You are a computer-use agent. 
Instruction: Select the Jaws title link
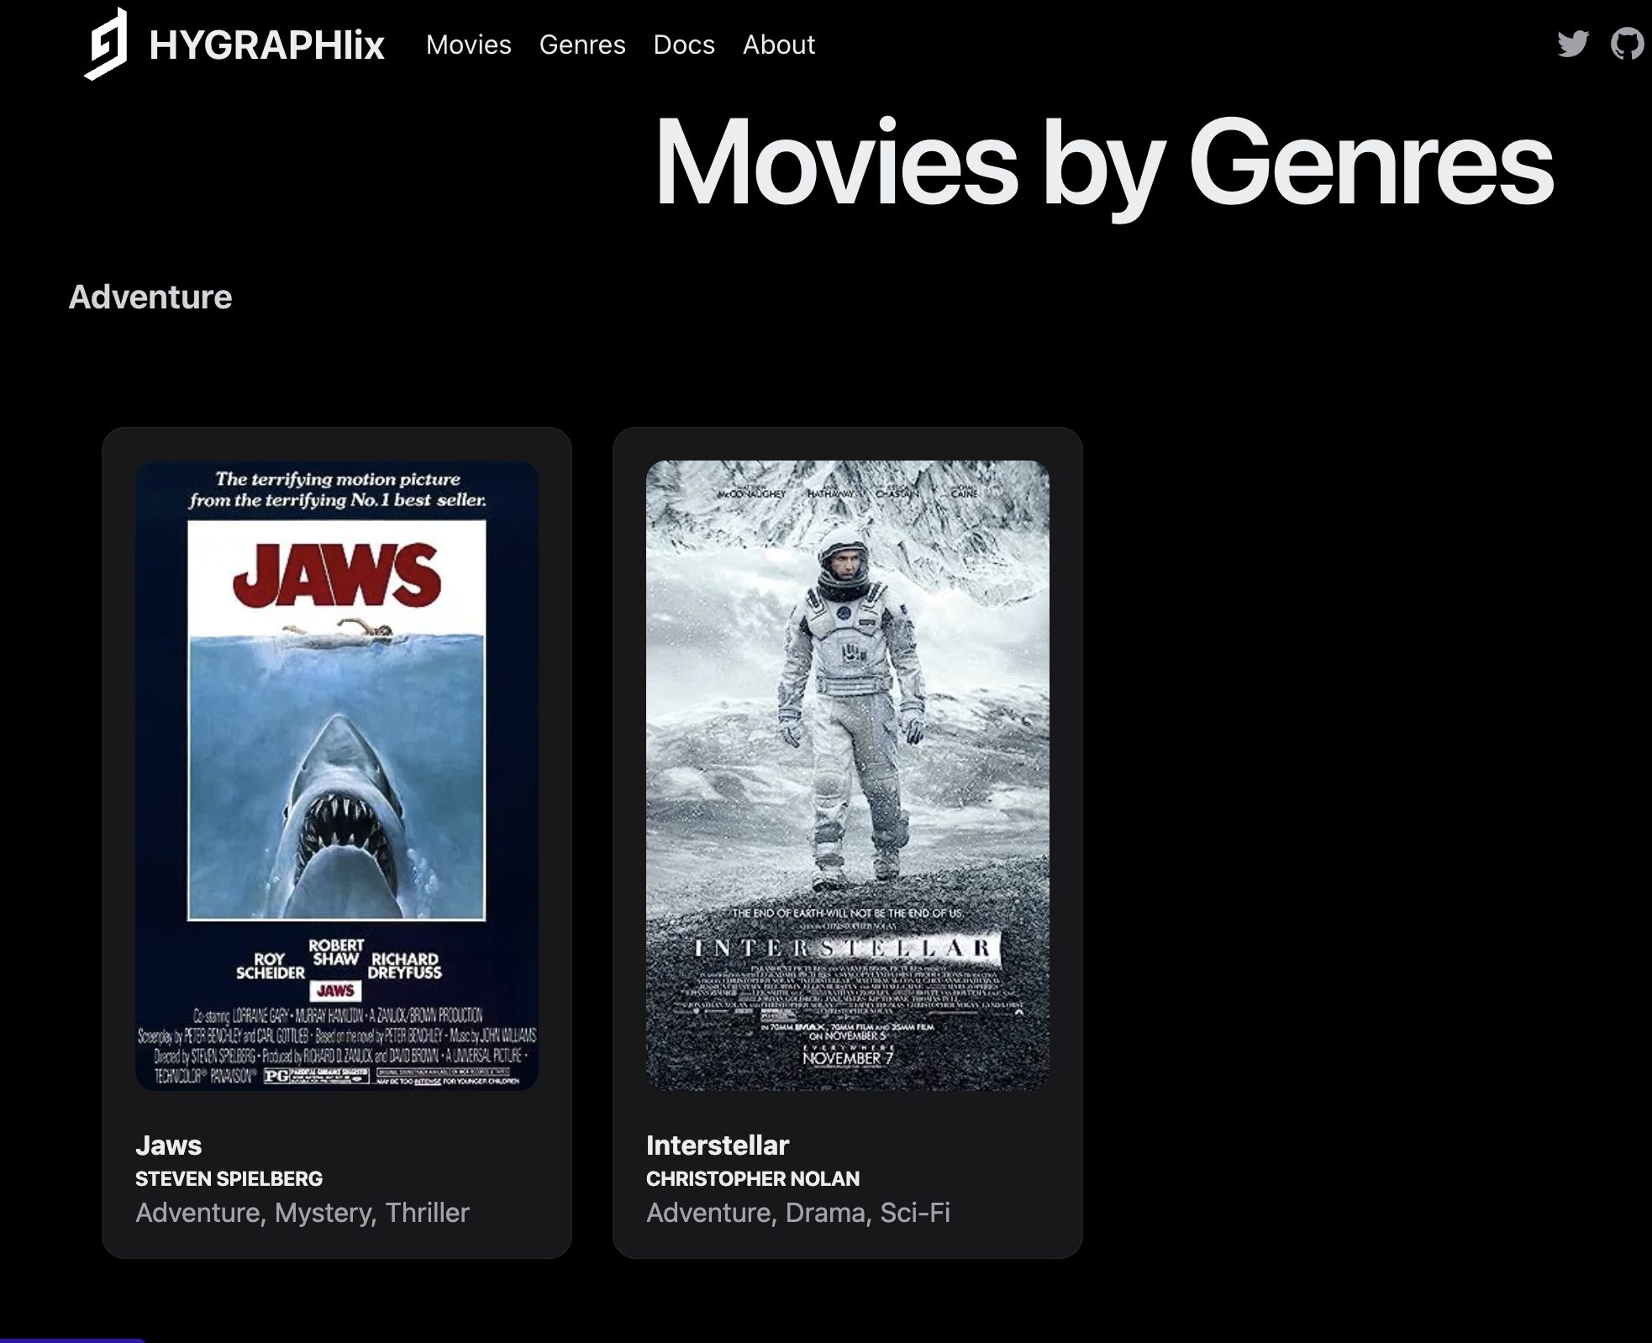(168, 1145)
